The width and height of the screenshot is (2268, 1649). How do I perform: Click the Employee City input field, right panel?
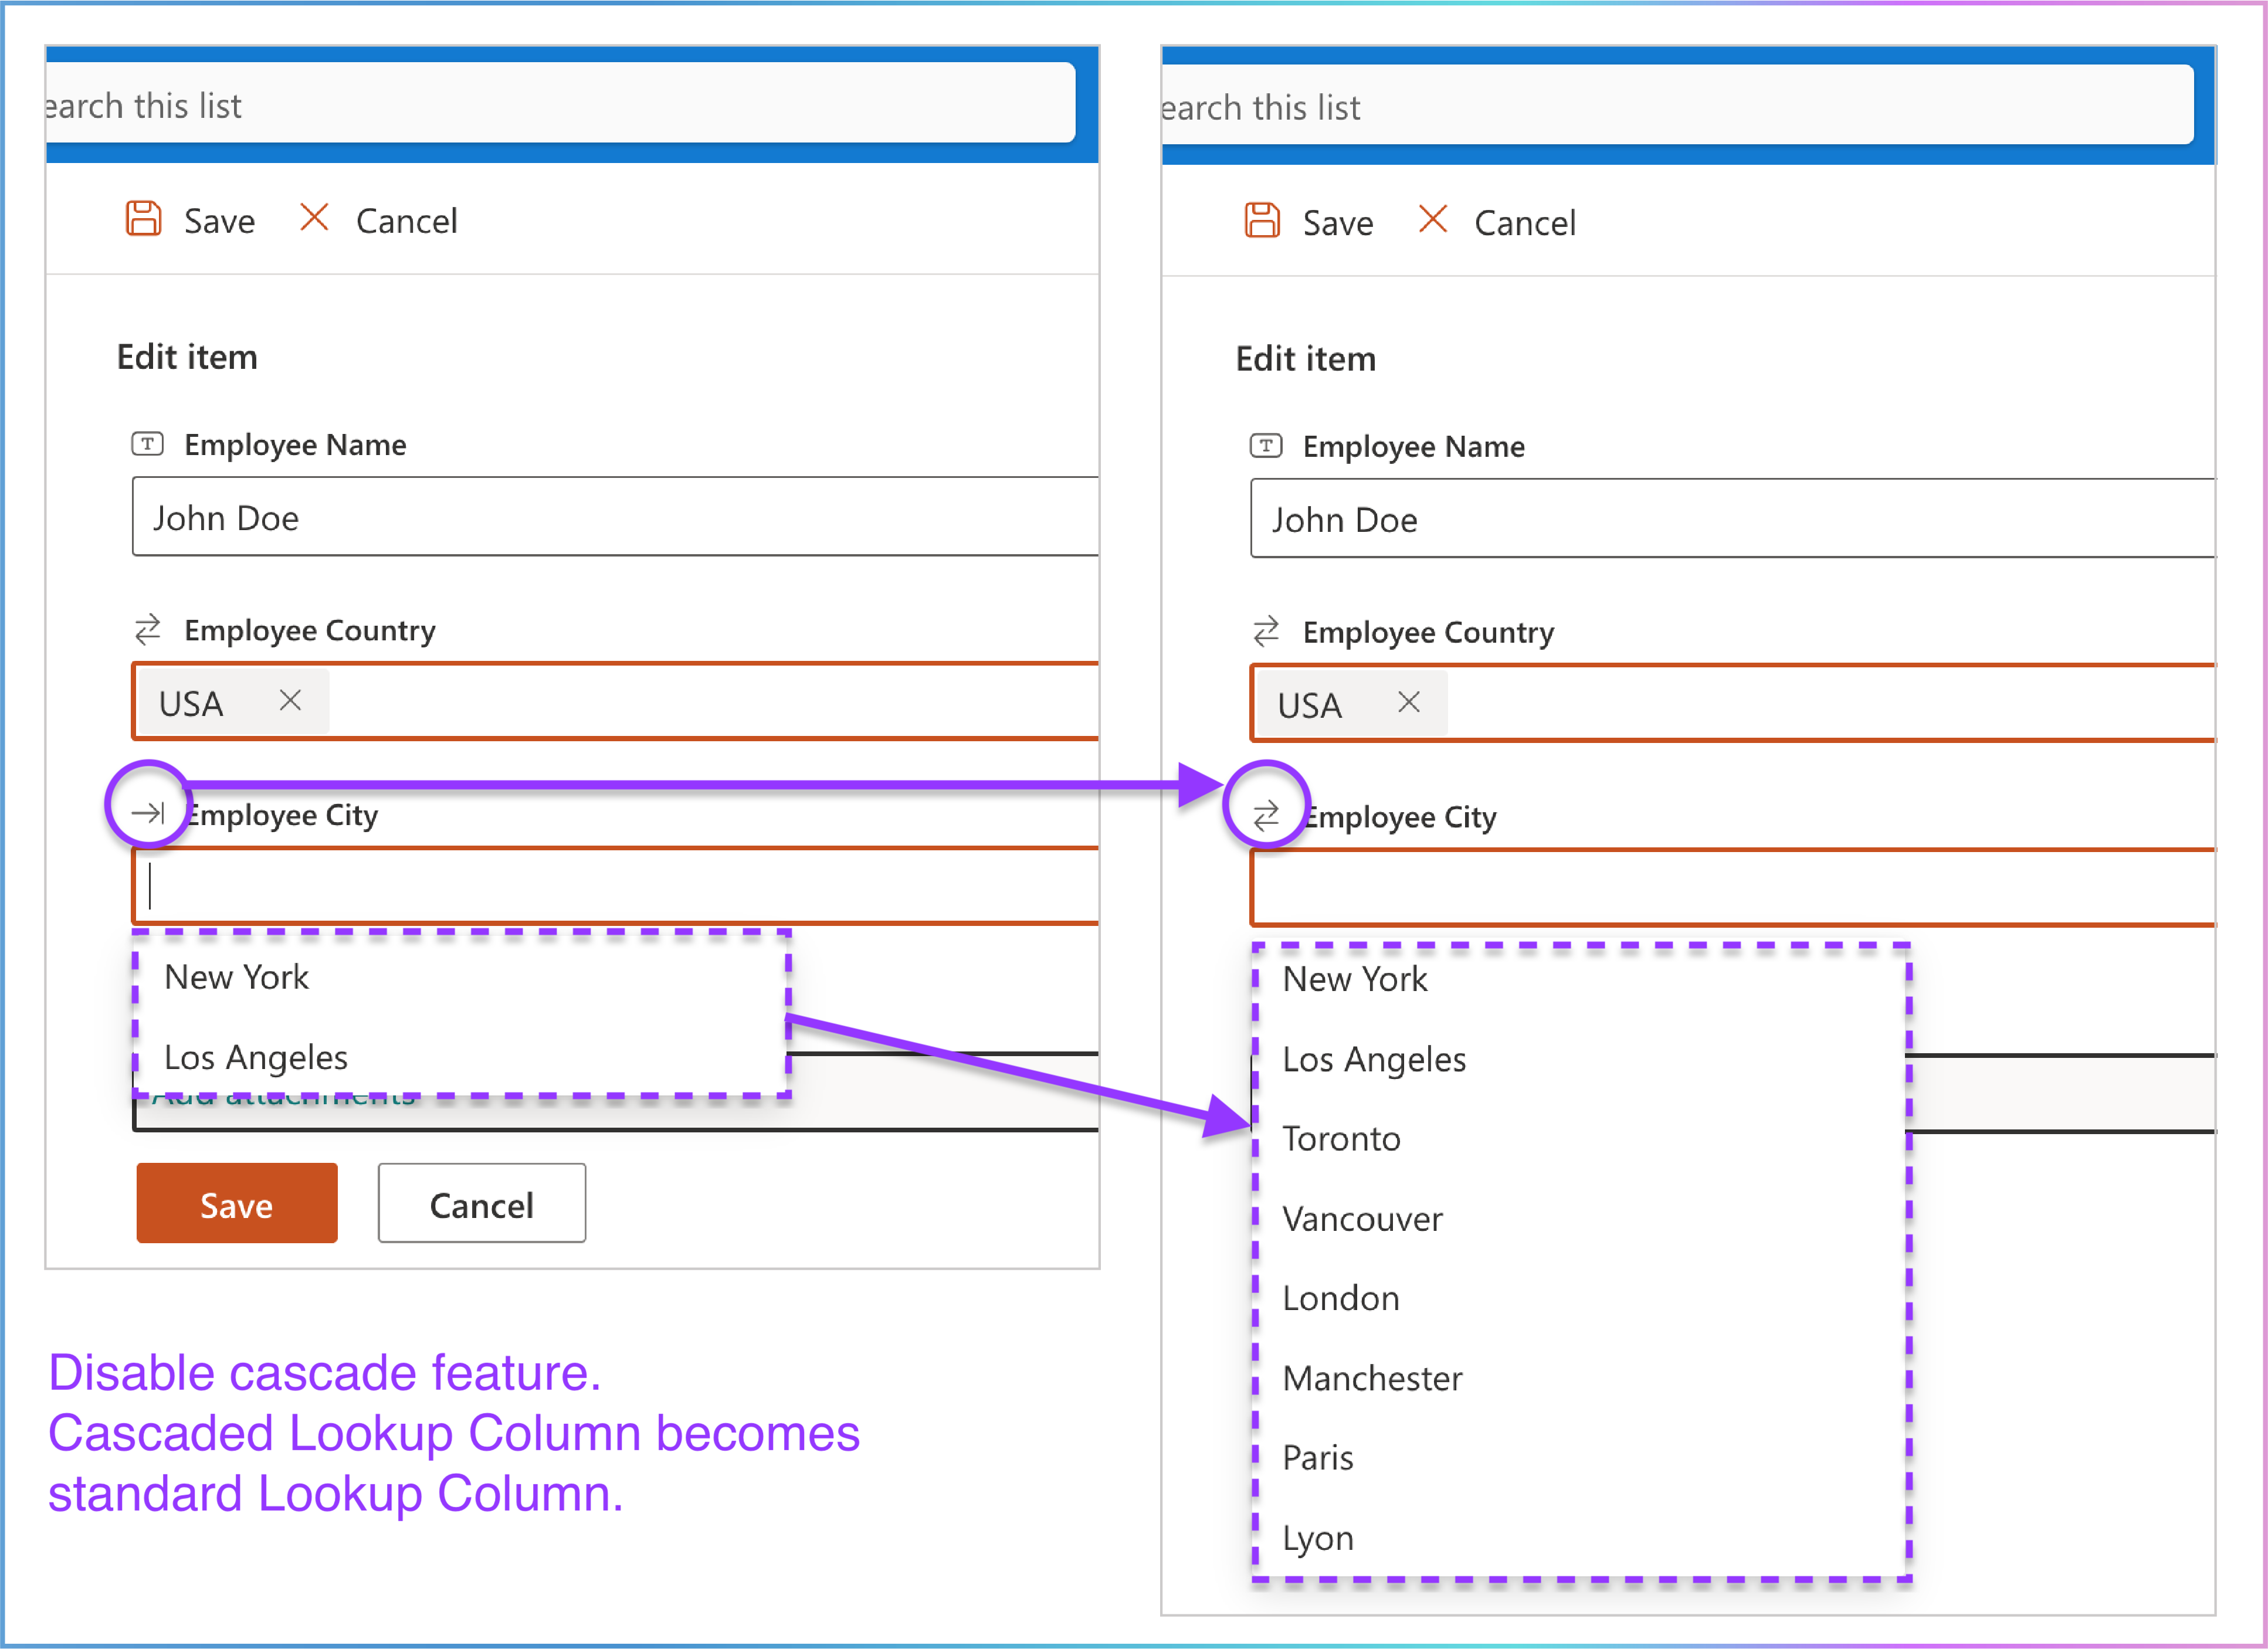pos(1733,888)
